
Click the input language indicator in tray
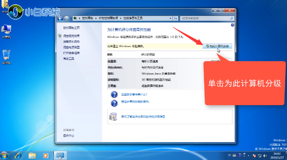tap(229, 155)
